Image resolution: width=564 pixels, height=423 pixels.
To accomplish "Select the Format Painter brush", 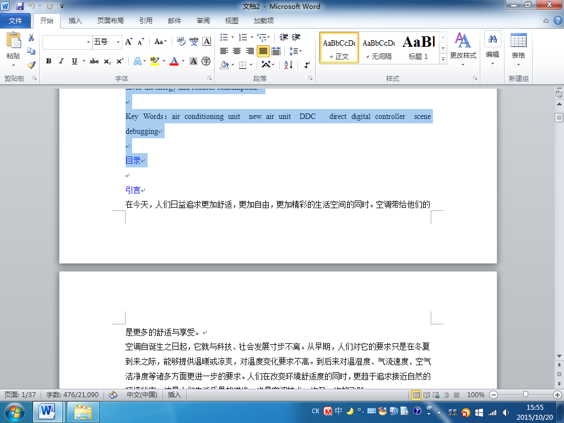I will [x=31, y=65].
